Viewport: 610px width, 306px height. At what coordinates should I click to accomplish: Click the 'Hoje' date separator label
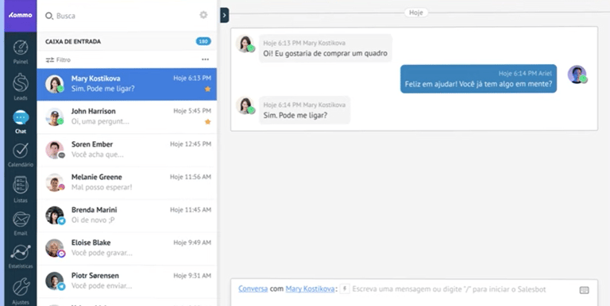pyautogui.click(x=416, y=13)
